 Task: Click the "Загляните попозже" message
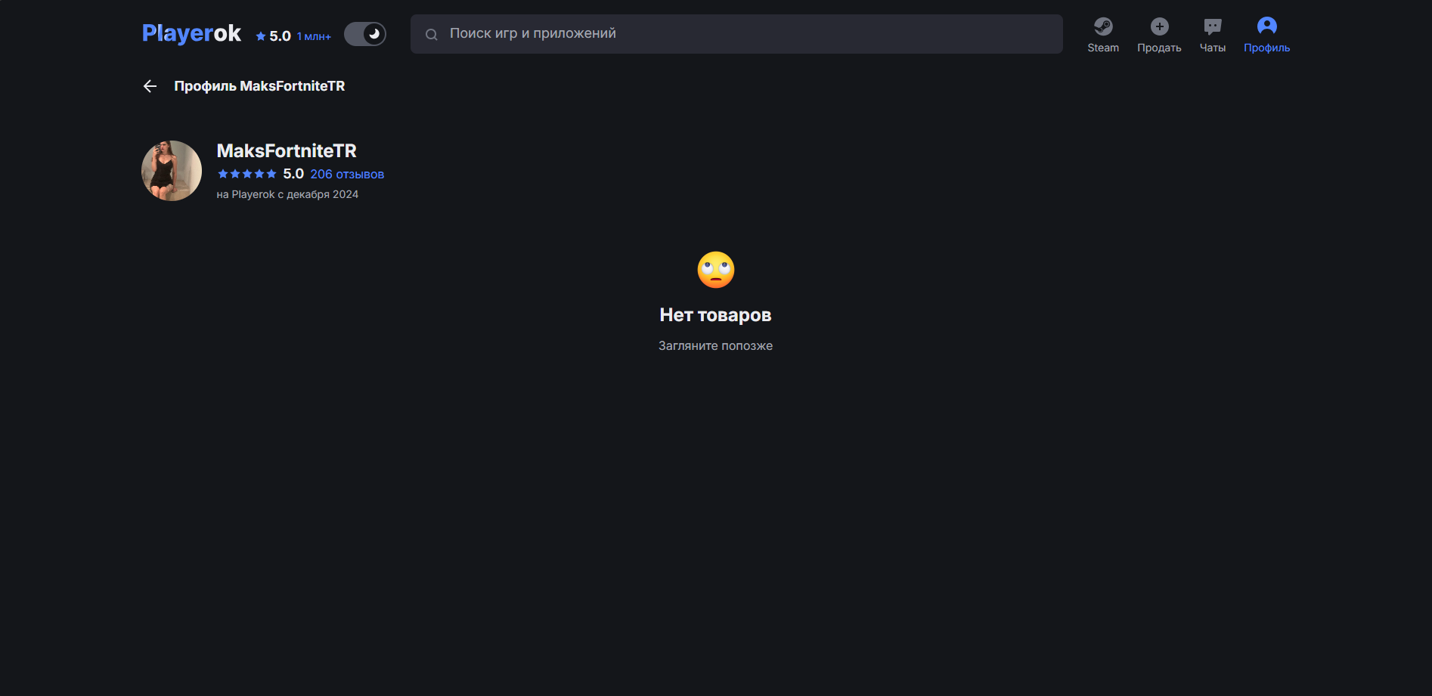click(x=715, y=345)
